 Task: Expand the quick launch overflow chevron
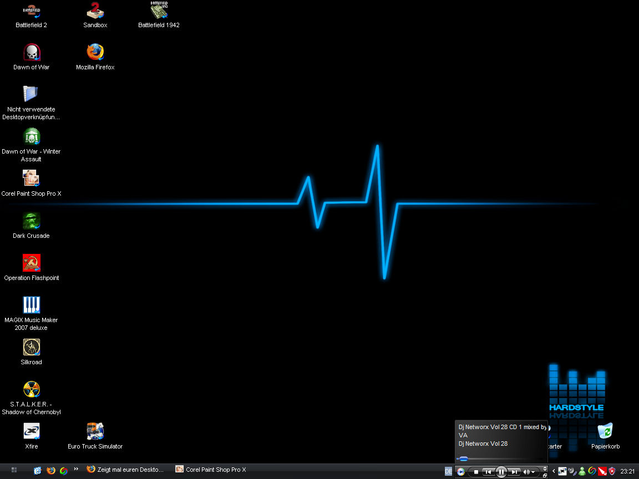[x=76, y=469]
